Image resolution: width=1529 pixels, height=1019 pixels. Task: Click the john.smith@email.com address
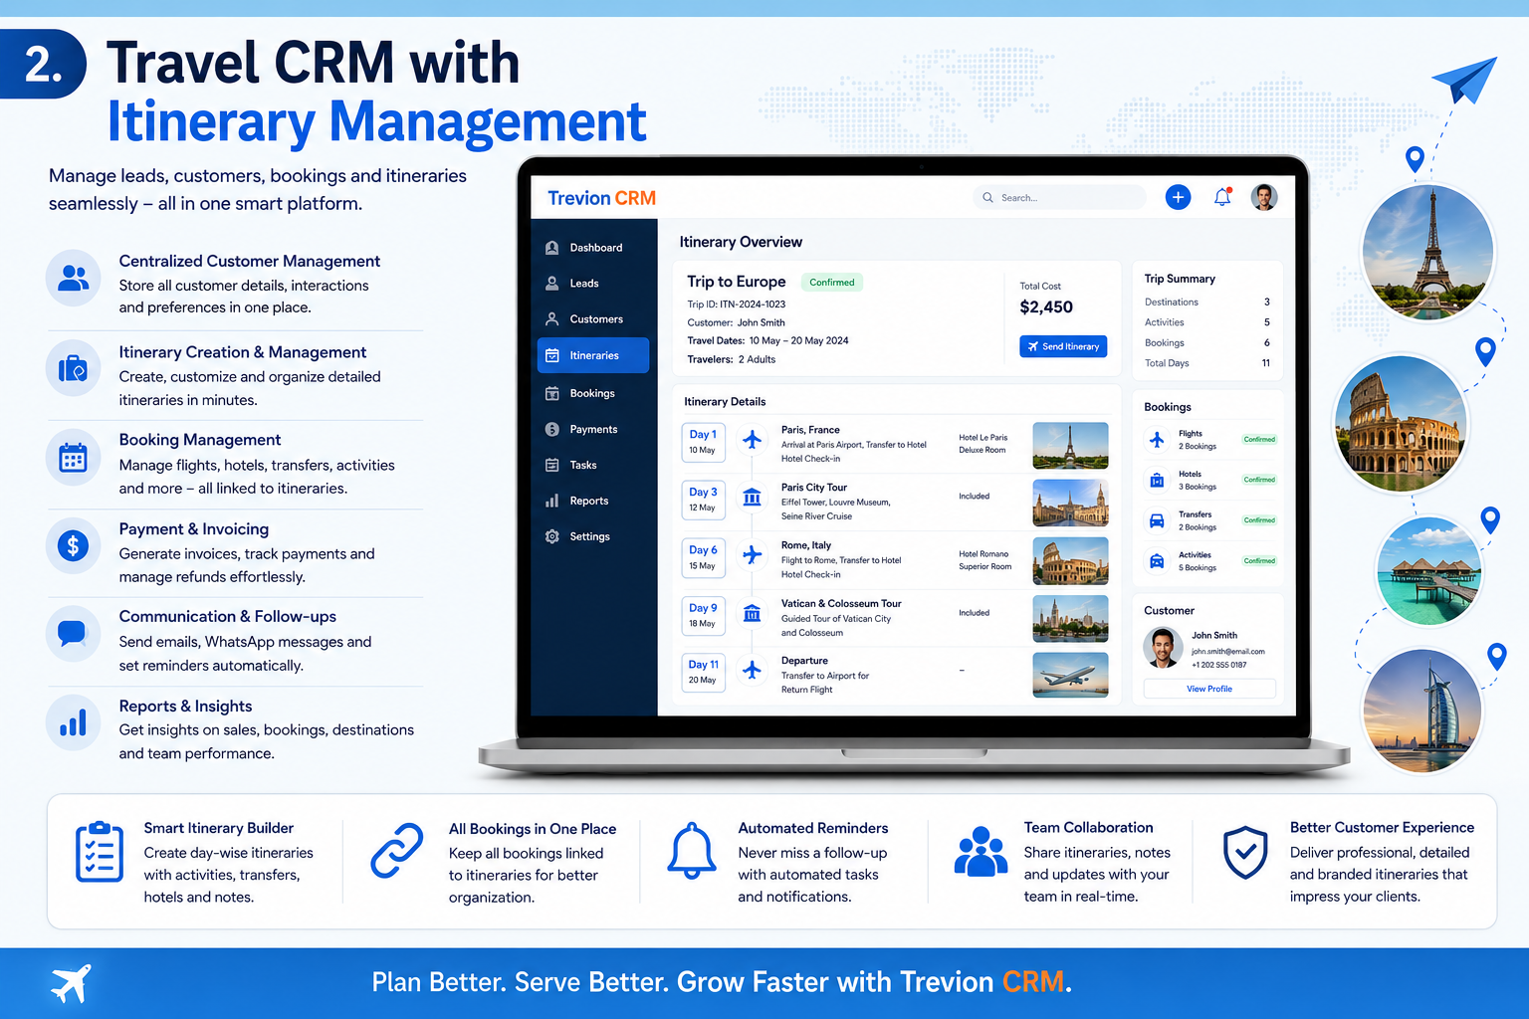tap(1228, 652)
